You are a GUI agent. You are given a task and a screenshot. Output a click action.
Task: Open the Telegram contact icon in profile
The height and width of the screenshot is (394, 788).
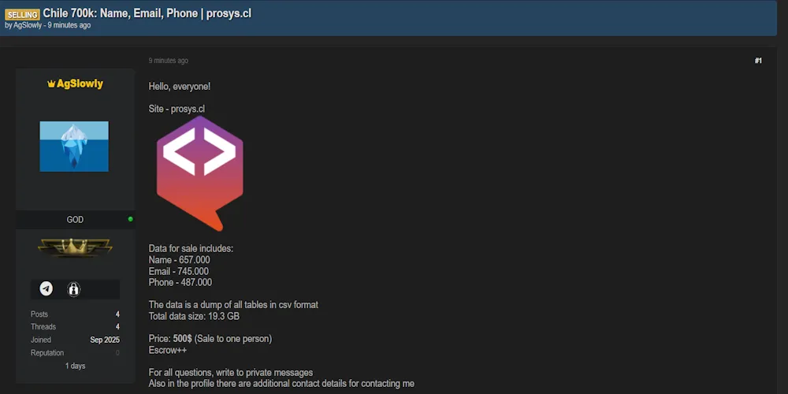point(46,289)
